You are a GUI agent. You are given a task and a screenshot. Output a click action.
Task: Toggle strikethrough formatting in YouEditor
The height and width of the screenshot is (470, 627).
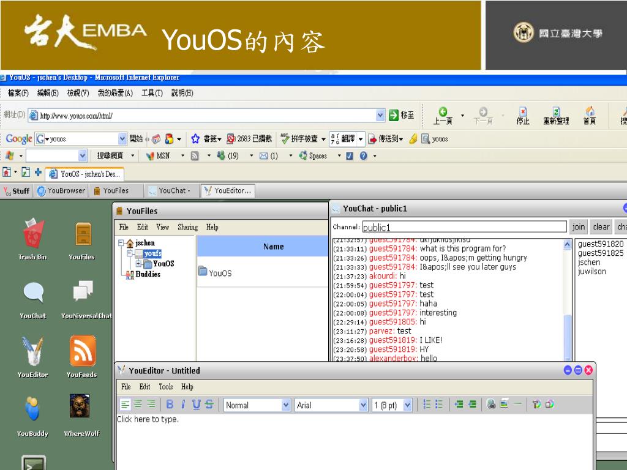click(x=209, y=405)
